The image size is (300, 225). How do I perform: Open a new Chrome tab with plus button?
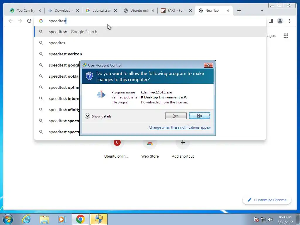[239, 11]
